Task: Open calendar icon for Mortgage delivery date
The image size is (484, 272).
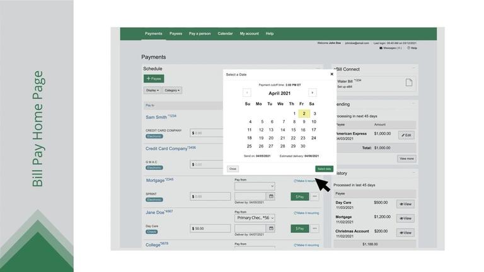Action: click(x=271, y=196)
